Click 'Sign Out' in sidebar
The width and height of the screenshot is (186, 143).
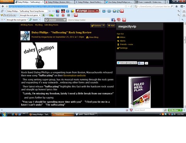pyautogui.click(x=120, y=34)
